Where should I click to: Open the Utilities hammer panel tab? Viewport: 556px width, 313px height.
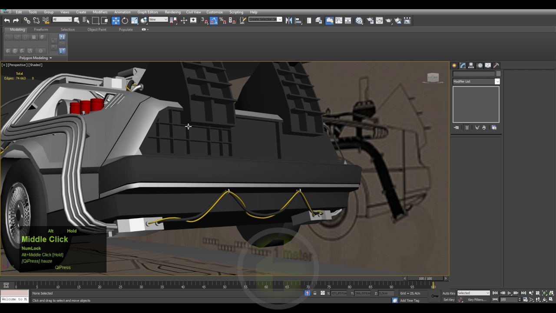tap(496, 66)
